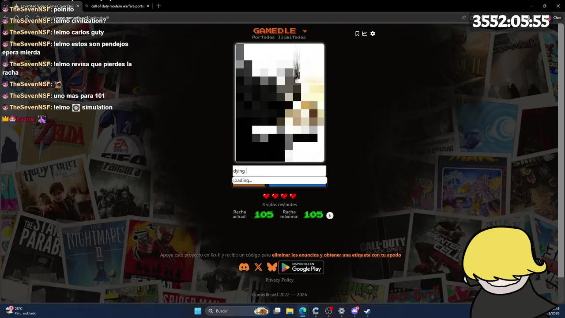Open a new browser tab with plus button
The width and height of the screenshot is (565, 318).
tap(158, 6)
